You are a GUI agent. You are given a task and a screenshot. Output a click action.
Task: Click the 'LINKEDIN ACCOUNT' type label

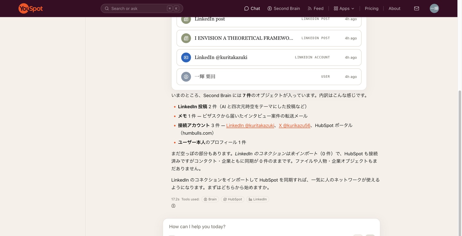click(312, 57)
